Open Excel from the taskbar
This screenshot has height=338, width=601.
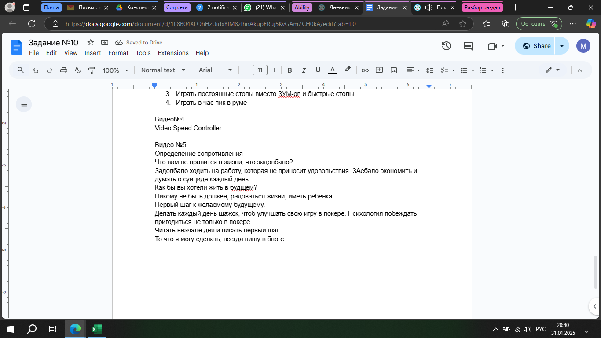point(96,329)
